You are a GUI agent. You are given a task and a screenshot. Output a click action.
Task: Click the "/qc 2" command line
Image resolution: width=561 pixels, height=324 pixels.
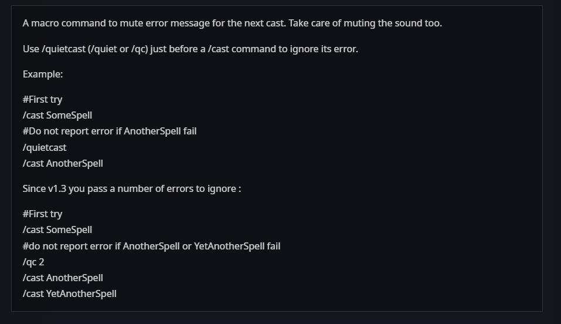tap(33, 262)
